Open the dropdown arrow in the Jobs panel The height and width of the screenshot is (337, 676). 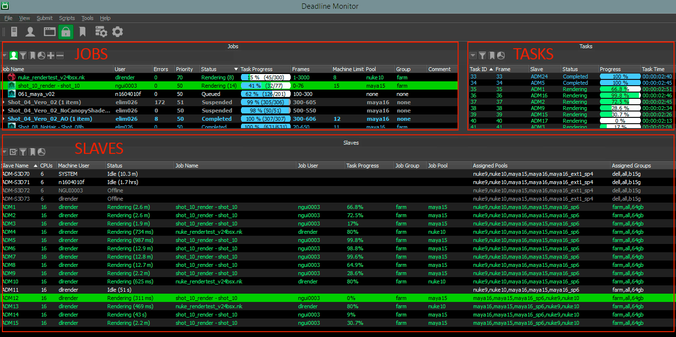4,55
